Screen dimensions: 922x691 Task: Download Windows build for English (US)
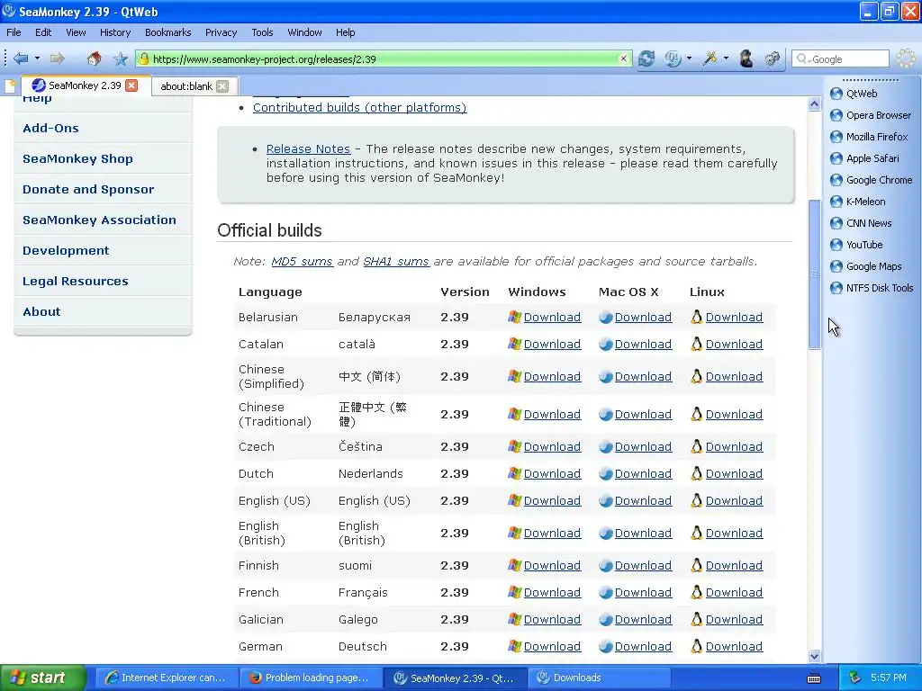[x=552, y=500]
